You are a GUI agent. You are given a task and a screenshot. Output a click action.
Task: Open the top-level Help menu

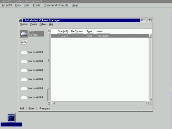75,5
